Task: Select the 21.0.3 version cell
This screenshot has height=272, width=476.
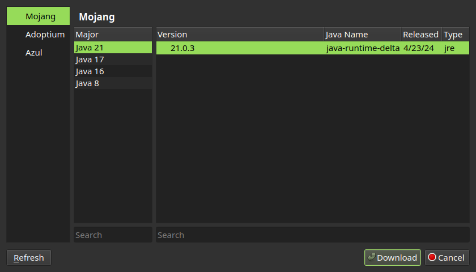Action: tap(240, 48)
